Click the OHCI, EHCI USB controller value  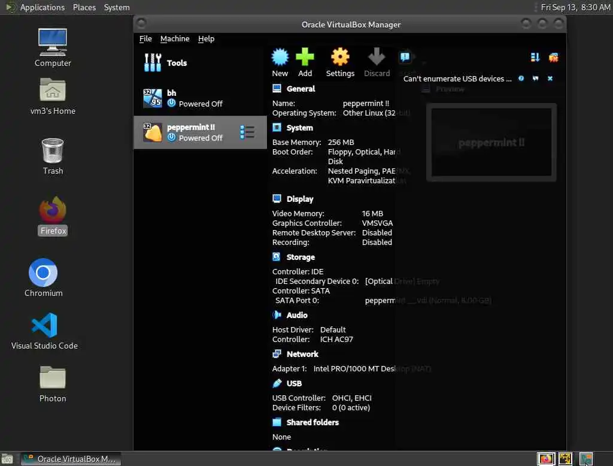click(352, 398)
